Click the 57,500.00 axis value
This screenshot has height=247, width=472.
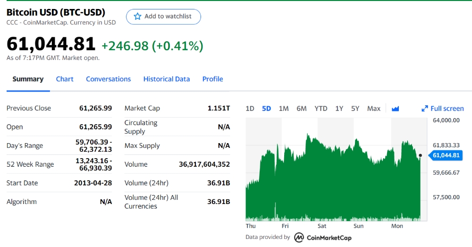[446, 197]
